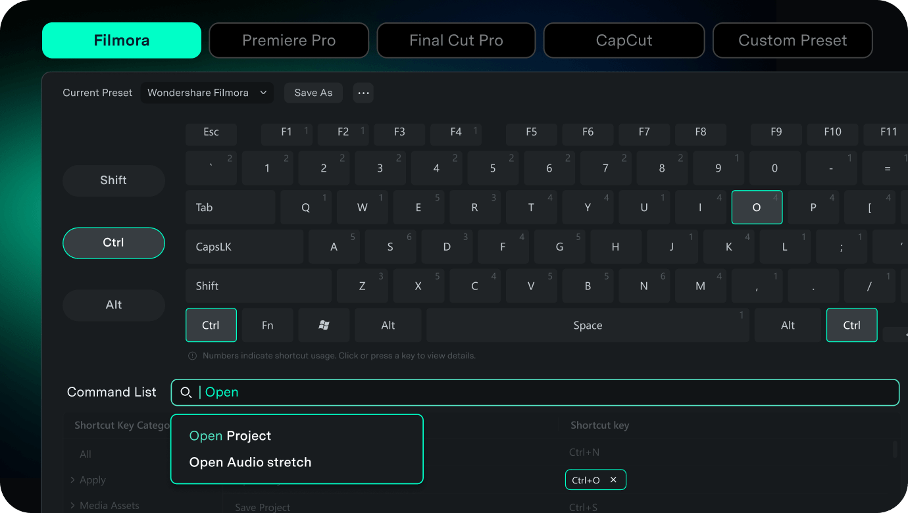Image resolution: width=908 pixels, height=513 pixels.
Task: Click the slash key
Action: point(869,286)
